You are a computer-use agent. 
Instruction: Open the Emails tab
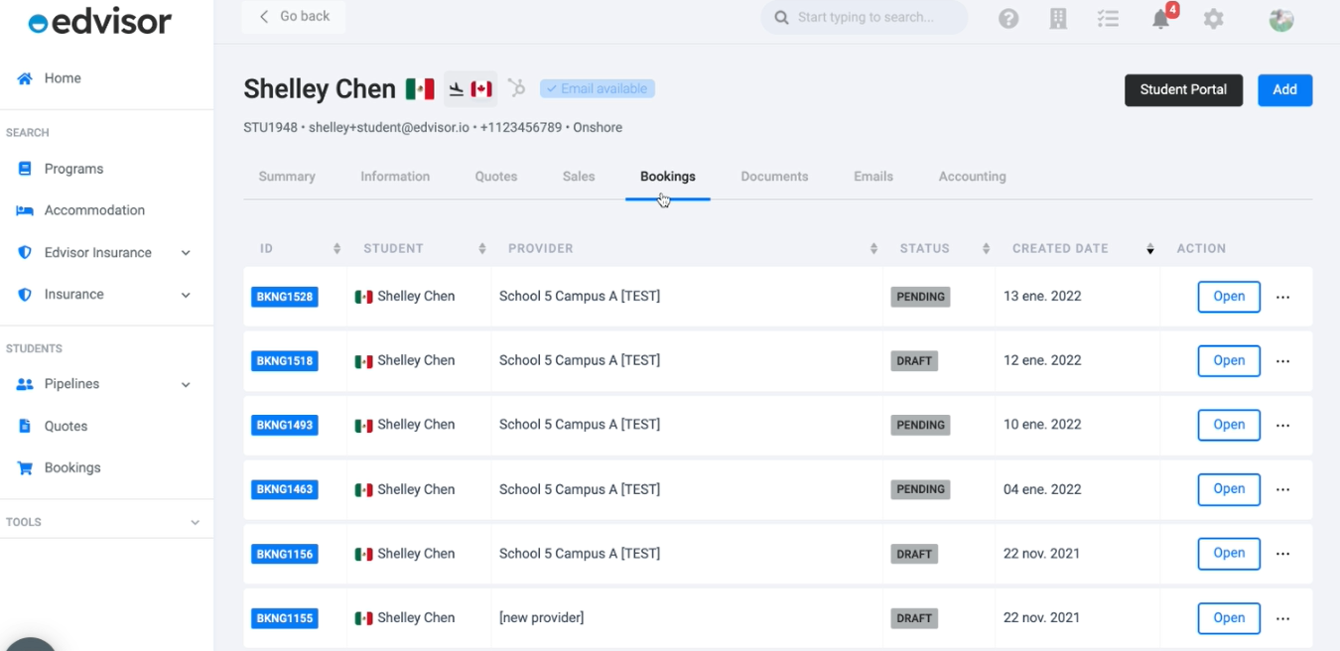pos(873,177)
